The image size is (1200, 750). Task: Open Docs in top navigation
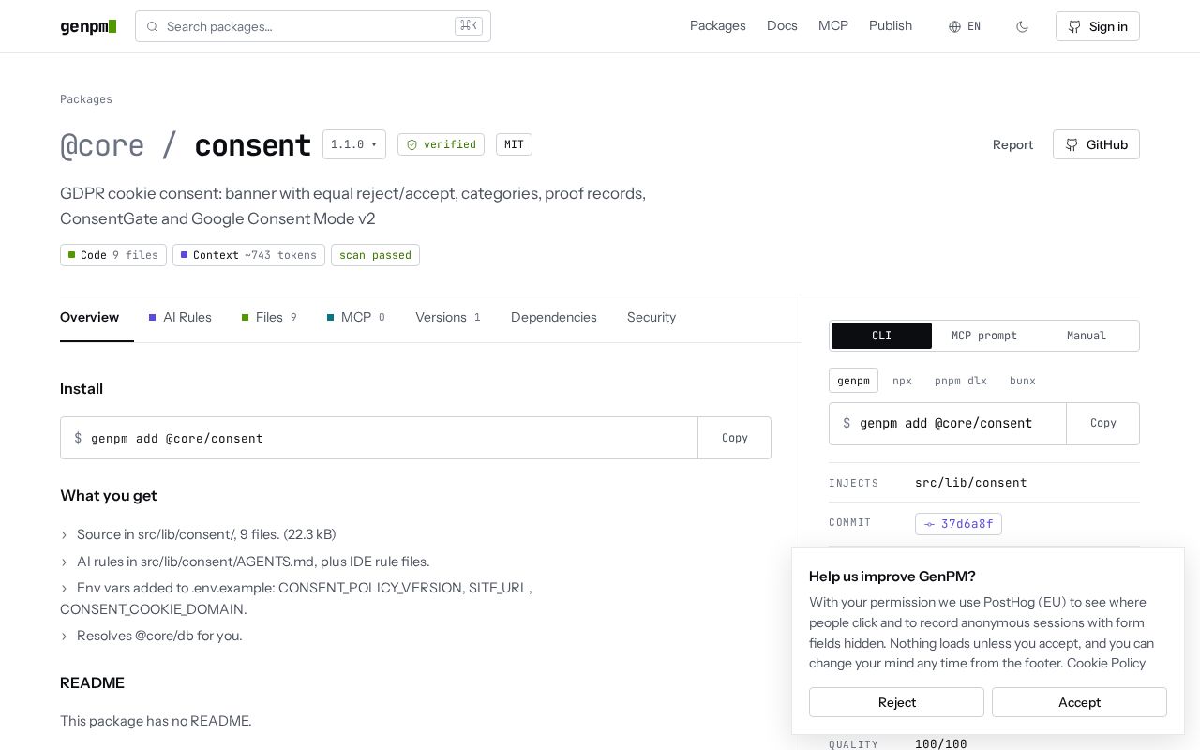tap(782, 26)
